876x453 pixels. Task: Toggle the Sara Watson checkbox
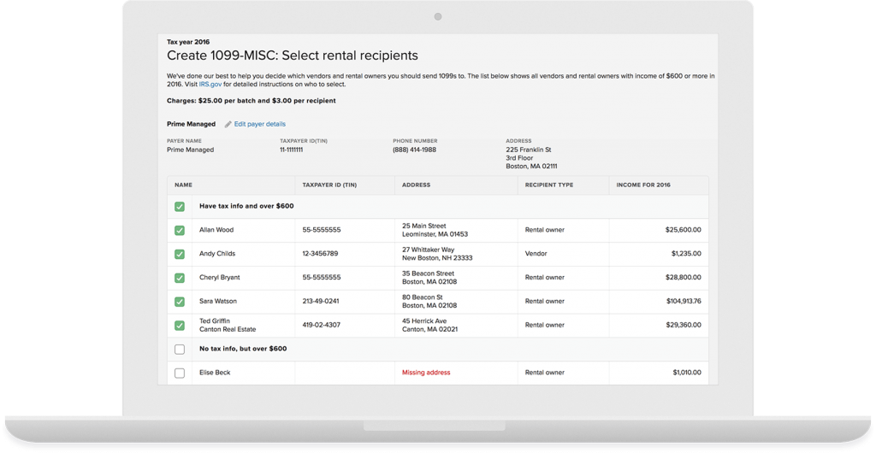click(180, 302)
